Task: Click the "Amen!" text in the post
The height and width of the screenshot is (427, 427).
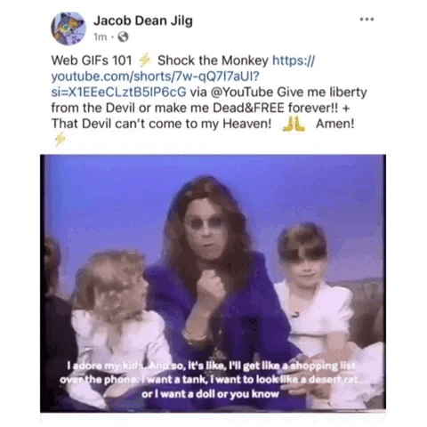Action: (335, 124)
